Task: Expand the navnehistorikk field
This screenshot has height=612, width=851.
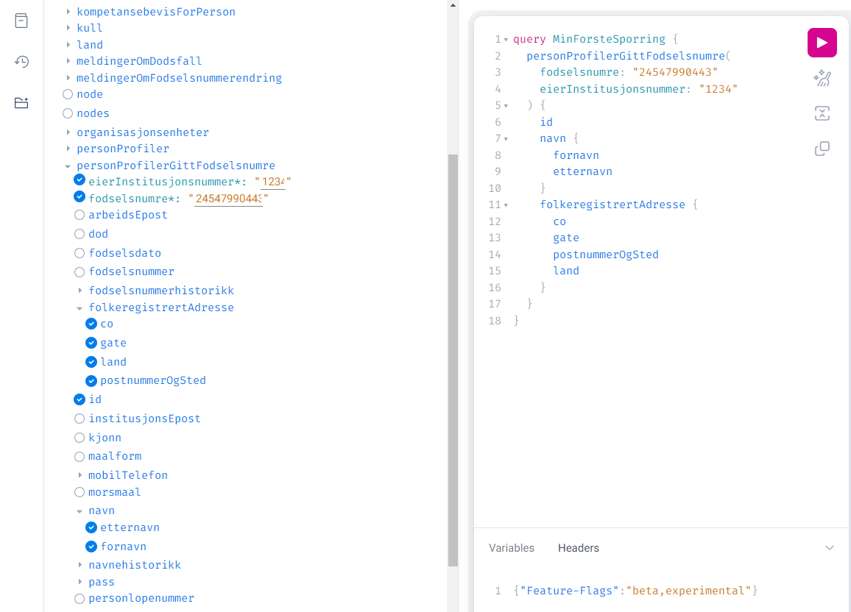Action: (80, 565)
